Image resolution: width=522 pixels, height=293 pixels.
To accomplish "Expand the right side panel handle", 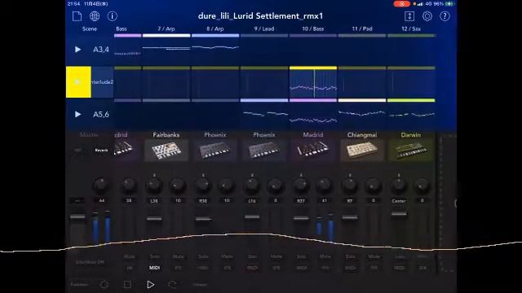I will (455, 203).
